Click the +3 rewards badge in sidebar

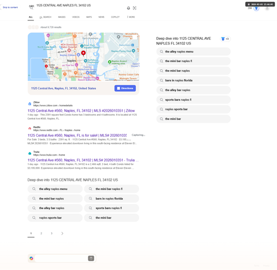[x=225, y=39]
